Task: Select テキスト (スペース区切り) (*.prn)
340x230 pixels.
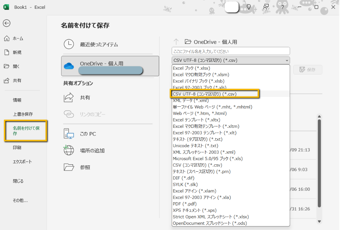Action: 231,171
